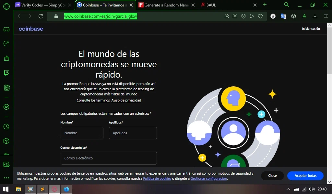Click the page vertical scrollbar thumb
The height and width of the screenshot is (194, 332).
[329, 51]
